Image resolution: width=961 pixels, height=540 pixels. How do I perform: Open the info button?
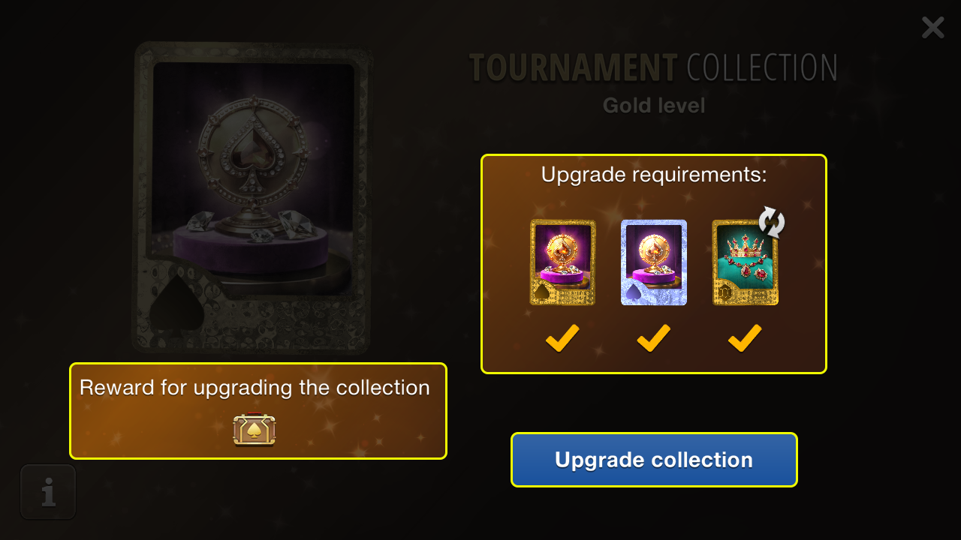(x=48, y=492)
